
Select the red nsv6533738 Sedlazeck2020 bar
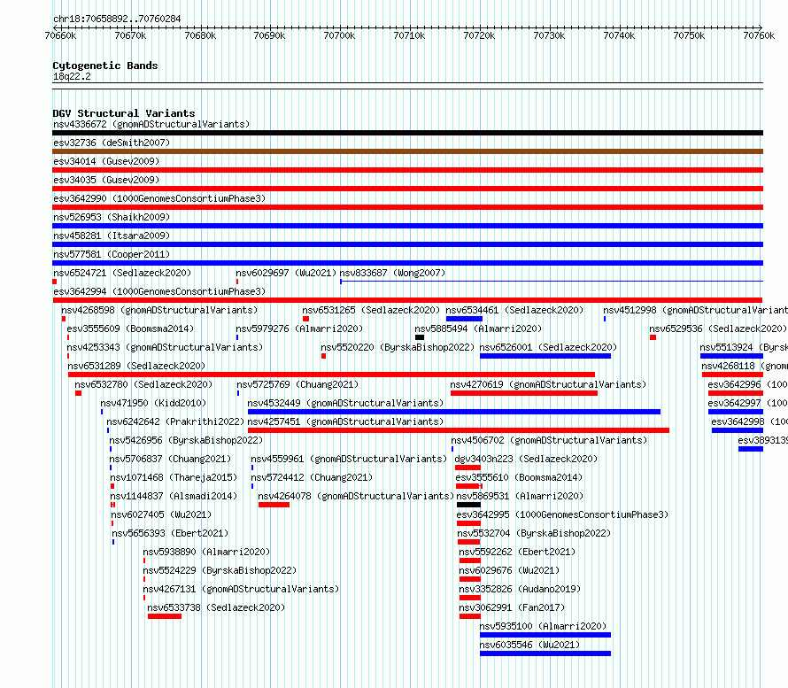[x=165, y=616]
